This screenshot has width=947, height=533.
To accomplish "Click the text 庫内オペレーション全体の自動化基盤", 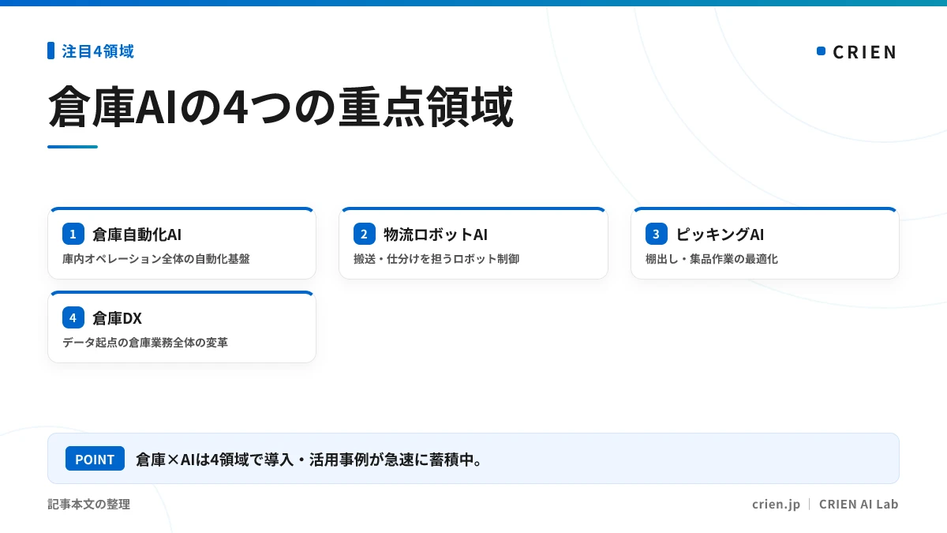I will pyautogui.click(x=156, y=259).
